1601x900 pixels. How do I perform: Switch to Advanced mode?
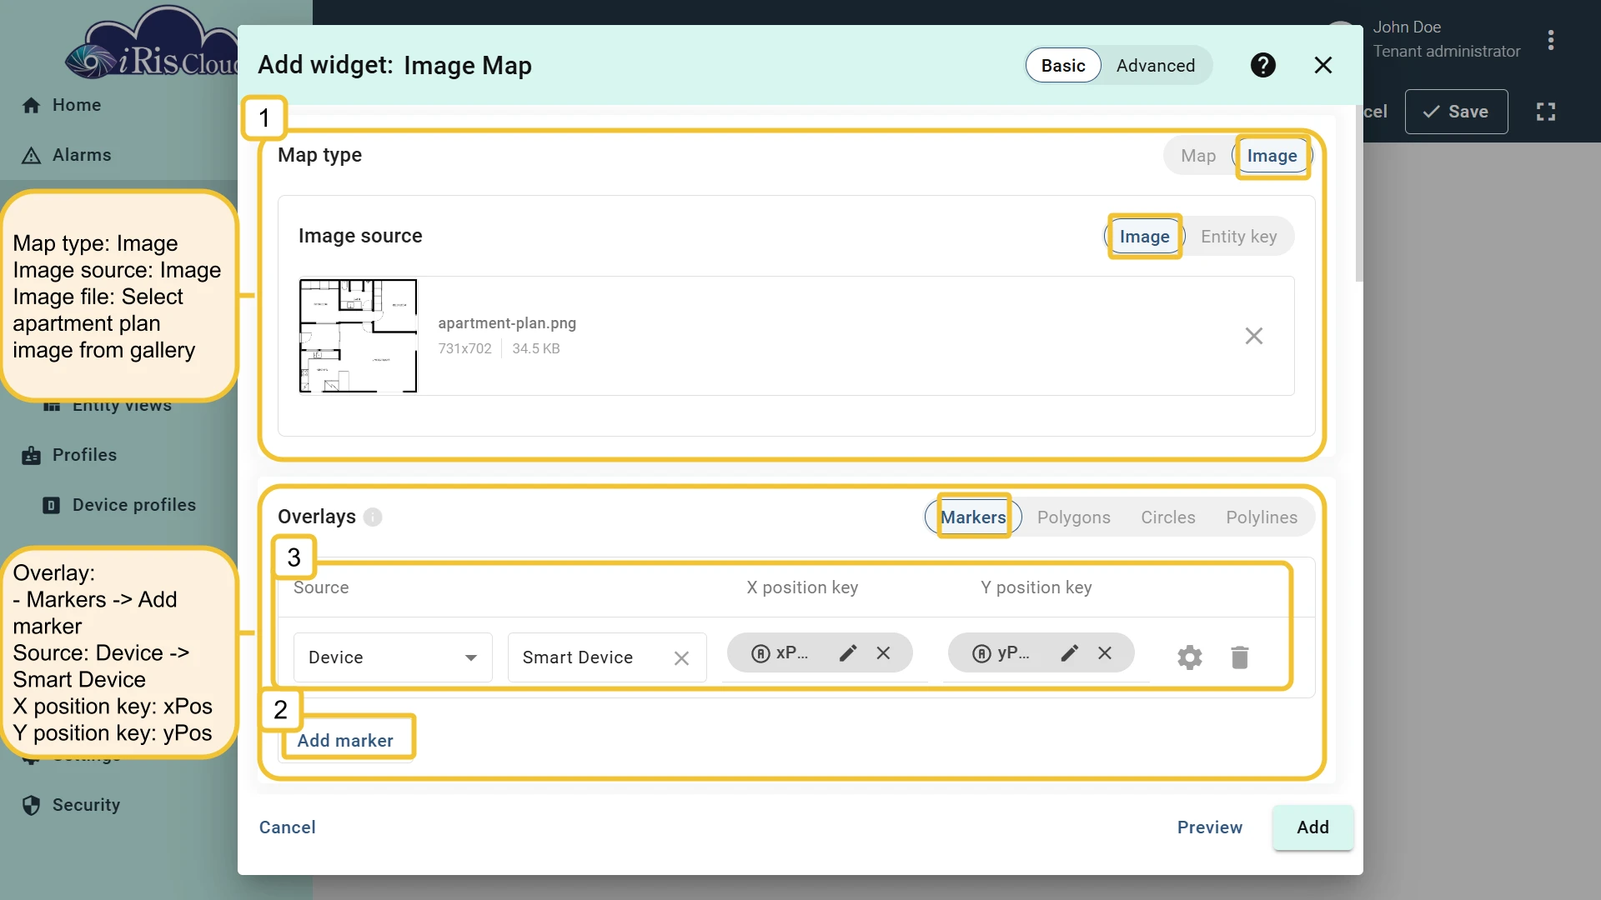tap(1156, 66)
